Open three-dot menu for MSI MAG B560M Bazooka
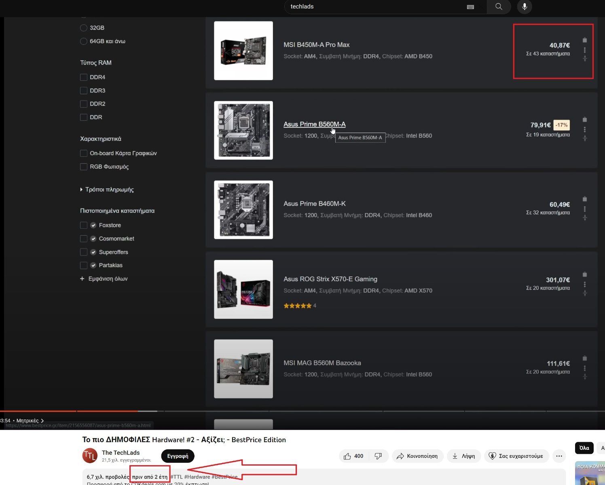Screen dimensions: 605x485 [585, 368]
